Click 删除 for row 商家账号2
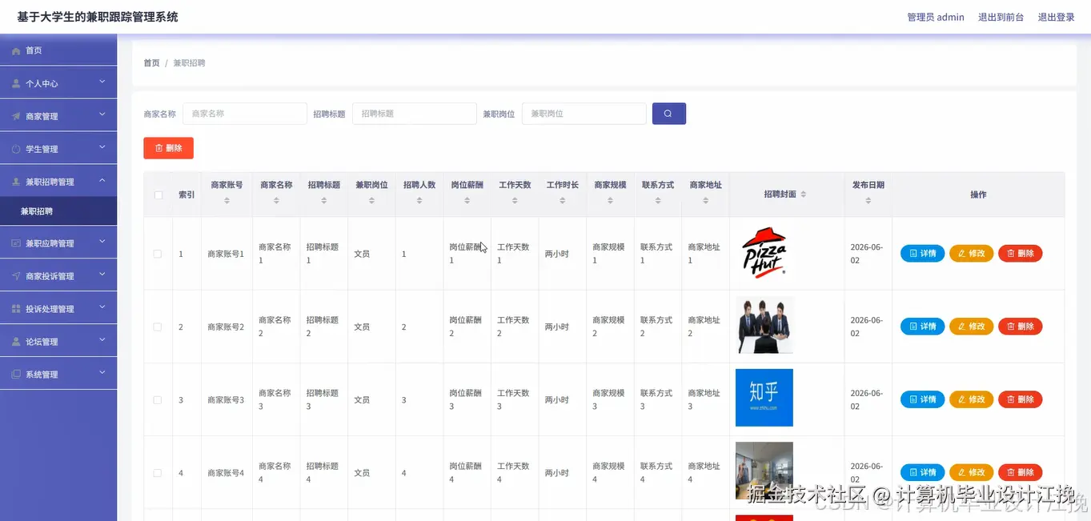This screenshot has width=1091, height=521. pos(1020,327)
